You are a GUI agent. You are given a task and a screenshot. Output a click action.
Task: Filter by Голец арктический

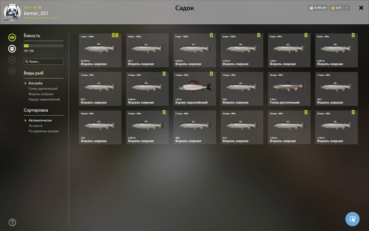[x=43, y=89]
